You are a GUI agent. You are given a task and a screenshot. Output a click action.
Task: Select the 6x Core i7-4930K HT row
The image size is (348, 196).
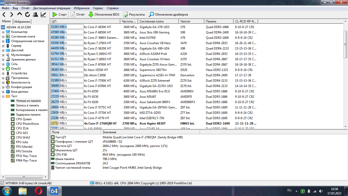click(154, 27)
